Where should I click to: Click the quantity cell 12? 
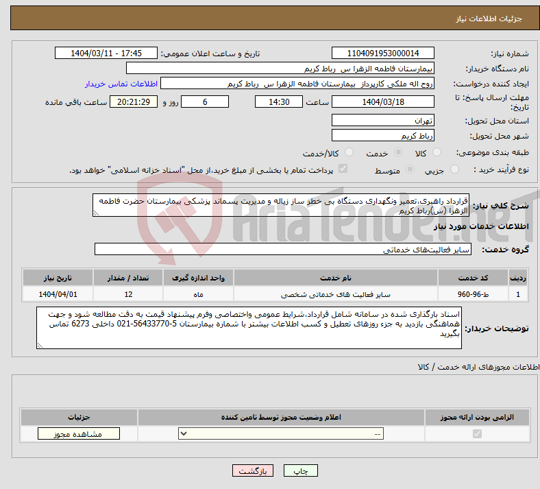tap(128, 295)
